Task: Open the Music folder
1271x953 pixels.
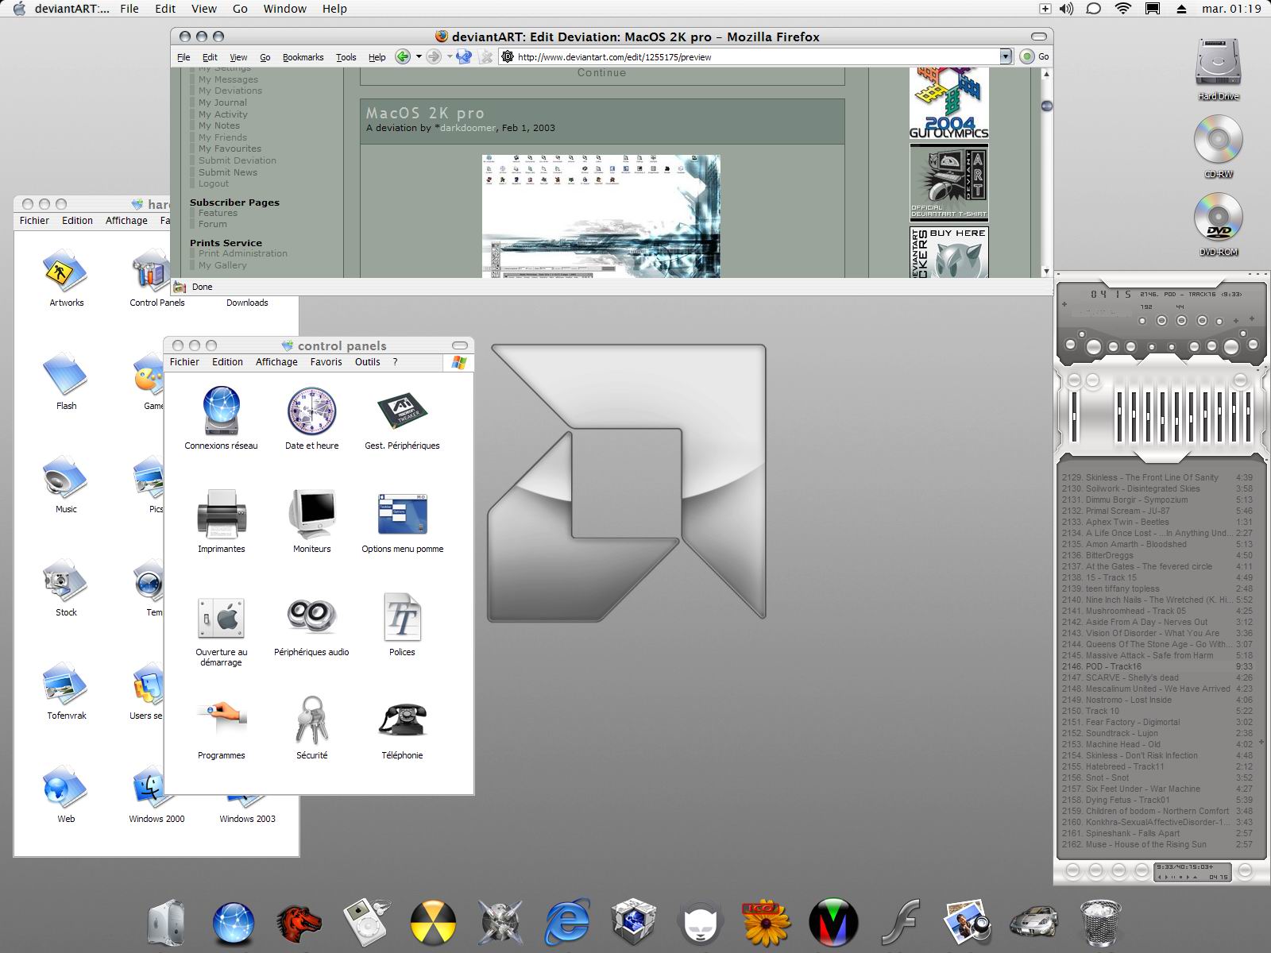Action: click(66, 478)
